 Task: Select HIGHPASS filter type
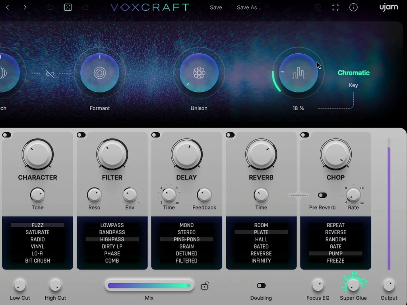tap(112, 239)
